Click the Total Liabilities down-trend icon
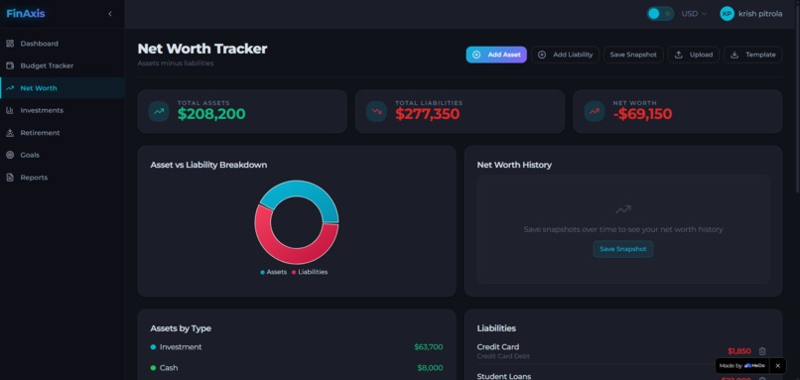Screen dimensions: 800x380 click(376, 111)
